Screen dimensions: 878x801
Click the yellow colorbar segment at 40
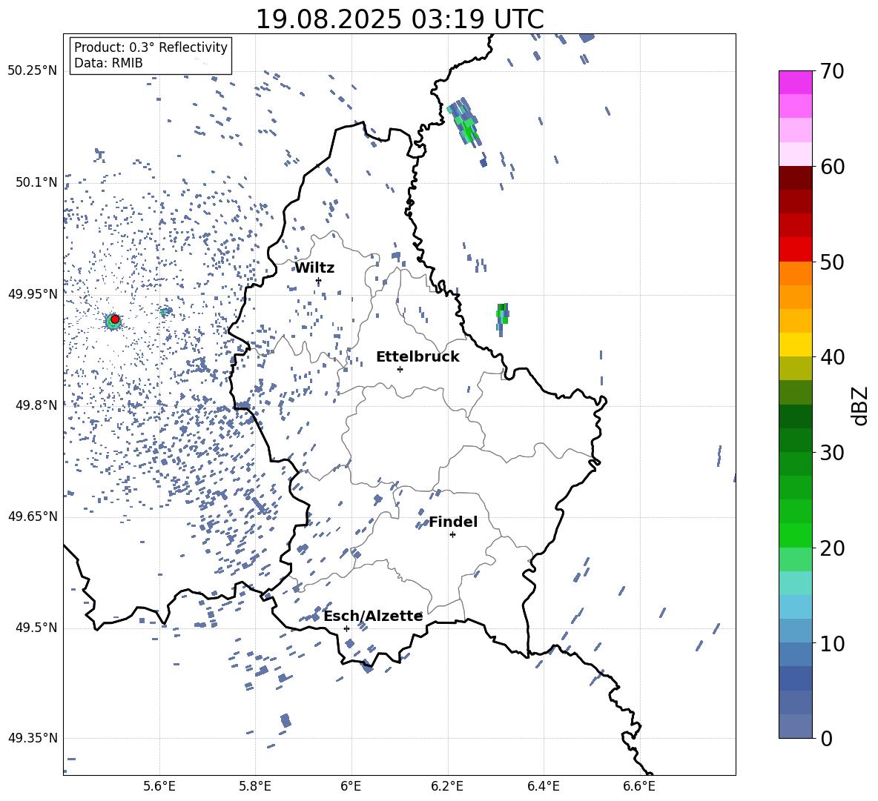[796, 345]
